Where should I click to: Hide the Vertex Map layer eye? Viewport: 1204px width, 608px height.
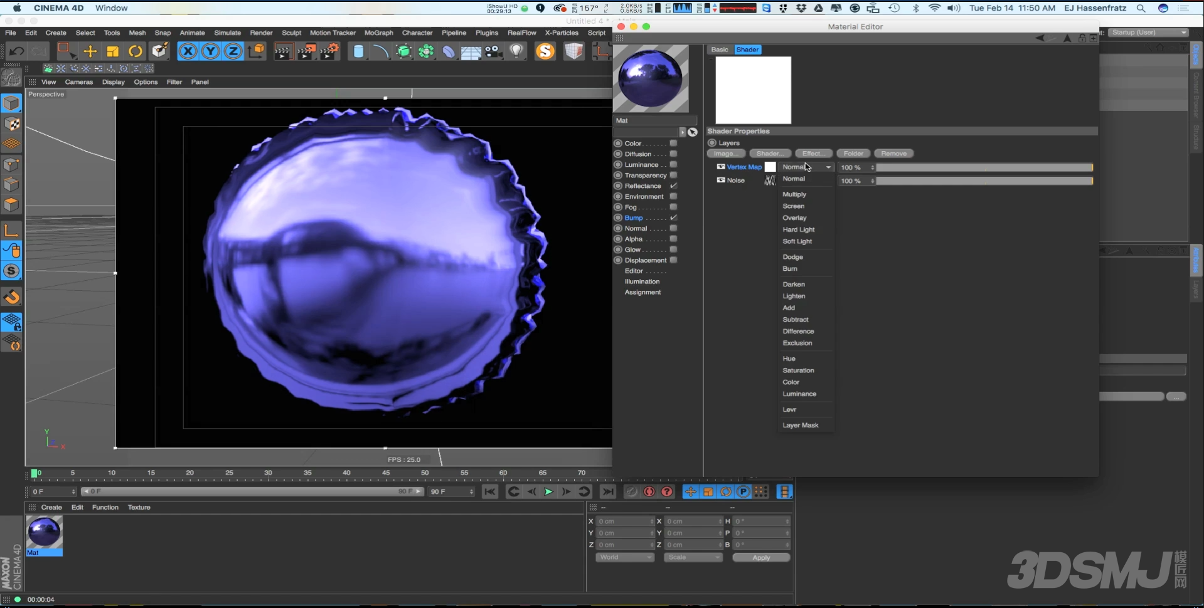[721, 167]
